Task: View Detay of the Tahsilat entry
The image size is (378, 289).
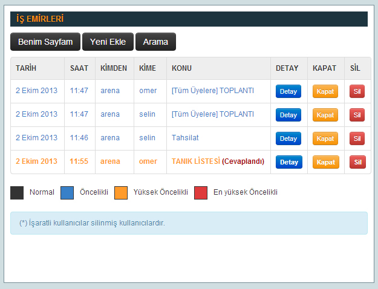Action: click(288, 138)
